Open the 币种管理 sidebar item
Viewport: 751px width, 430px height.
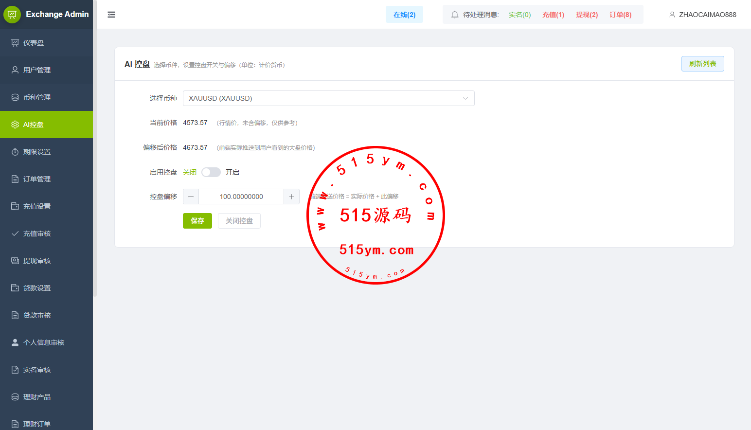tap(37, 97)
